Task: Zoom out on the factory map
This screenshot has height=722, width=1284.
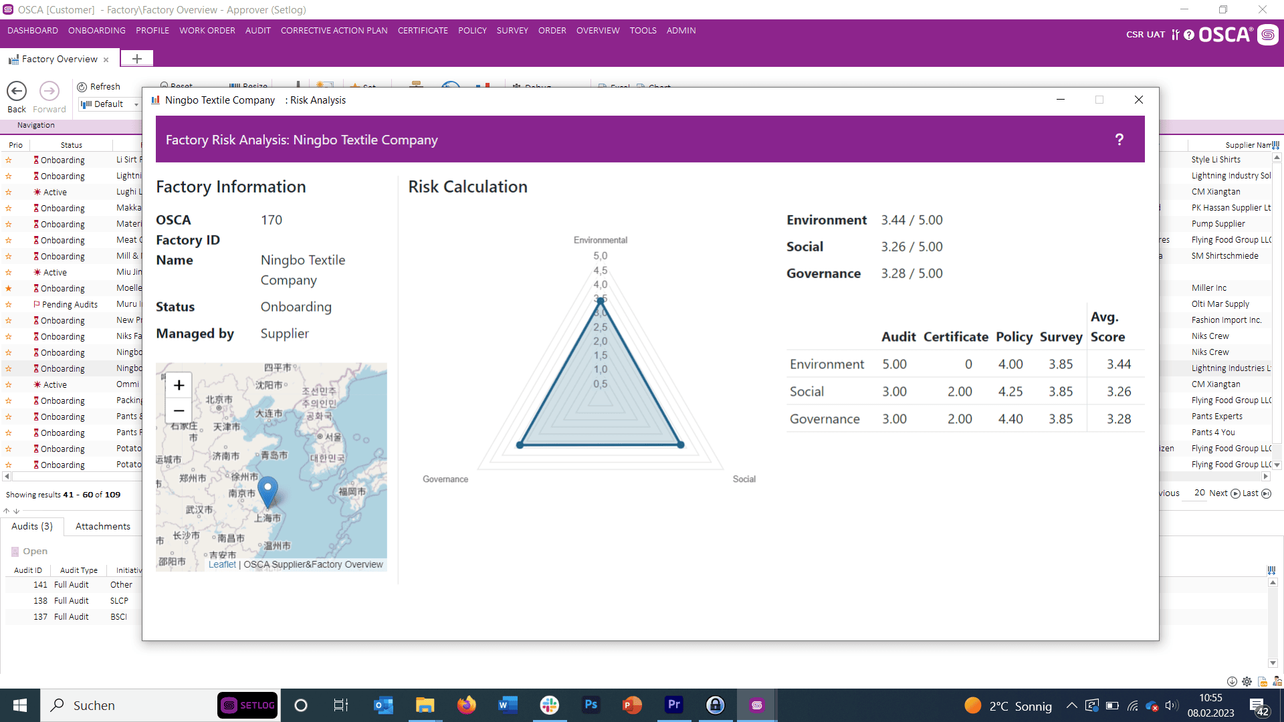Action: (179, 410)
